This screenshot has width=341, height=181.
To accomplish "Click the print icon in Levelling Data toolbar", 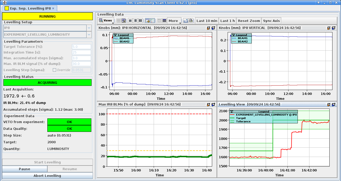I will click(x=191, y=21).
